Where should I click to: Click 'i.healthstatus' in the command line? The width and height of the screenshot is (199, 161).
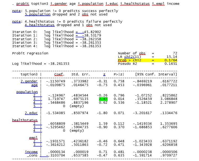point(135,4)
